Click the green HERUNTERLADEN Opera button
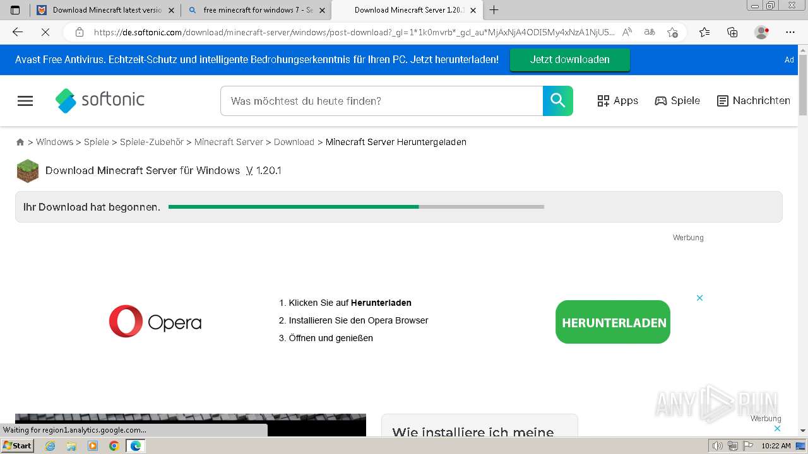The width and height of the screenshot is (808, 454). click(613, 322)
